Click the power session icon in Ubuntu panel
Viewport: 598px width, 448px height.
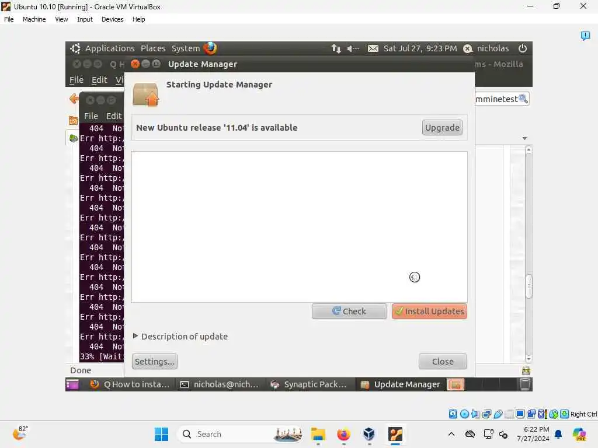(x=523, y=48)
